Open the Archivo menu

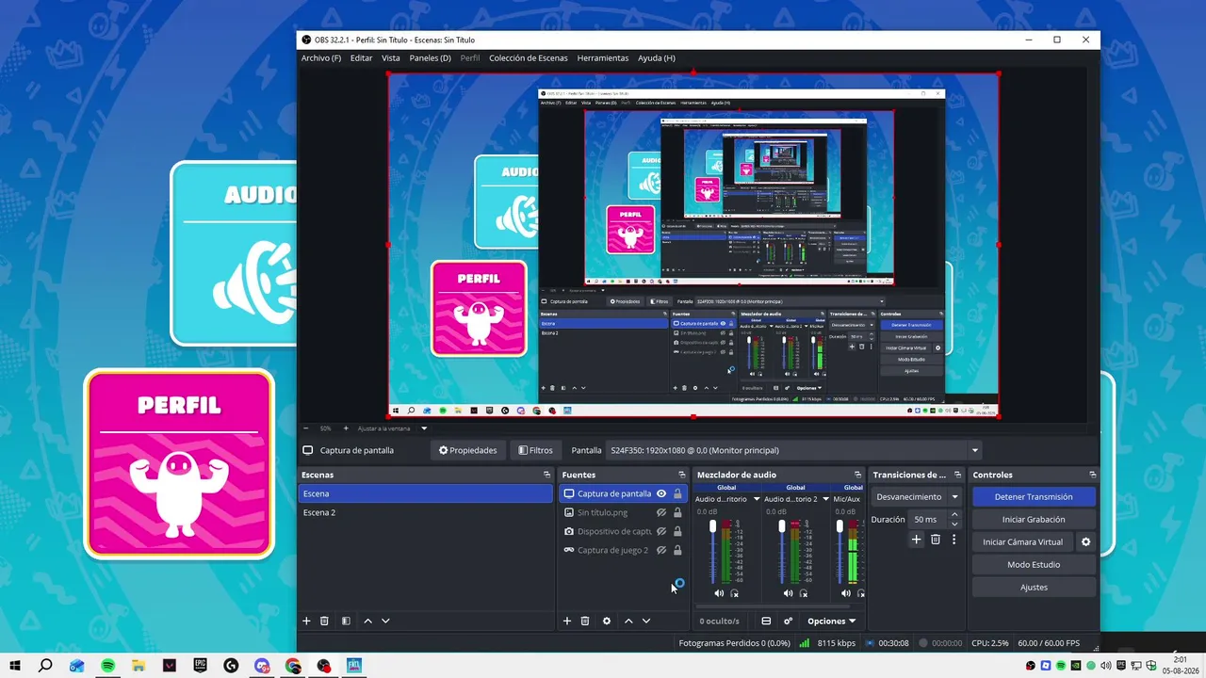pos(321,58)
